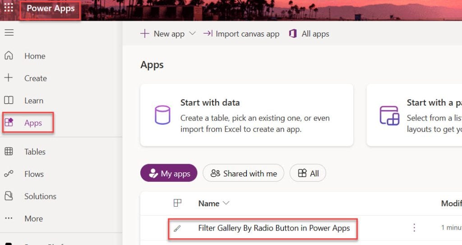Image resolution: width=462 pixels, height=245 pixels.
Task: Click the Name column chevron
Action: pyautogui.click(x=226, y=203)
